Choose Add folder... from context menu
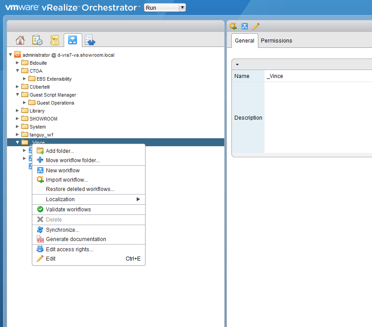This screenshot has height=327, width=372. click(x=88, y=151)
